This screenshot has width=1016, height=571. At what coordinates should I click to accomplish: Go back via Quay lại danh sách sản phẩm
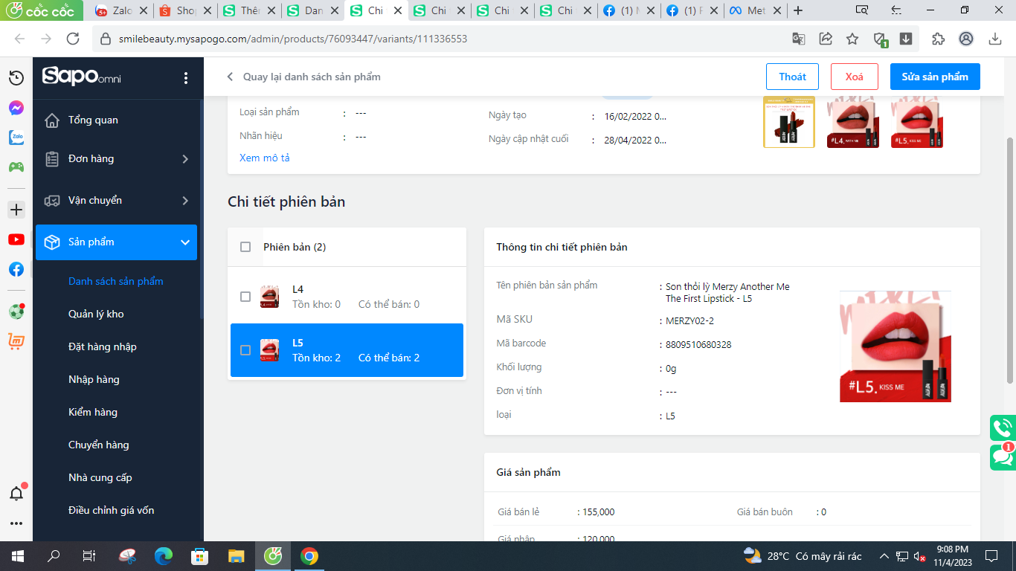tap(303, 77)
